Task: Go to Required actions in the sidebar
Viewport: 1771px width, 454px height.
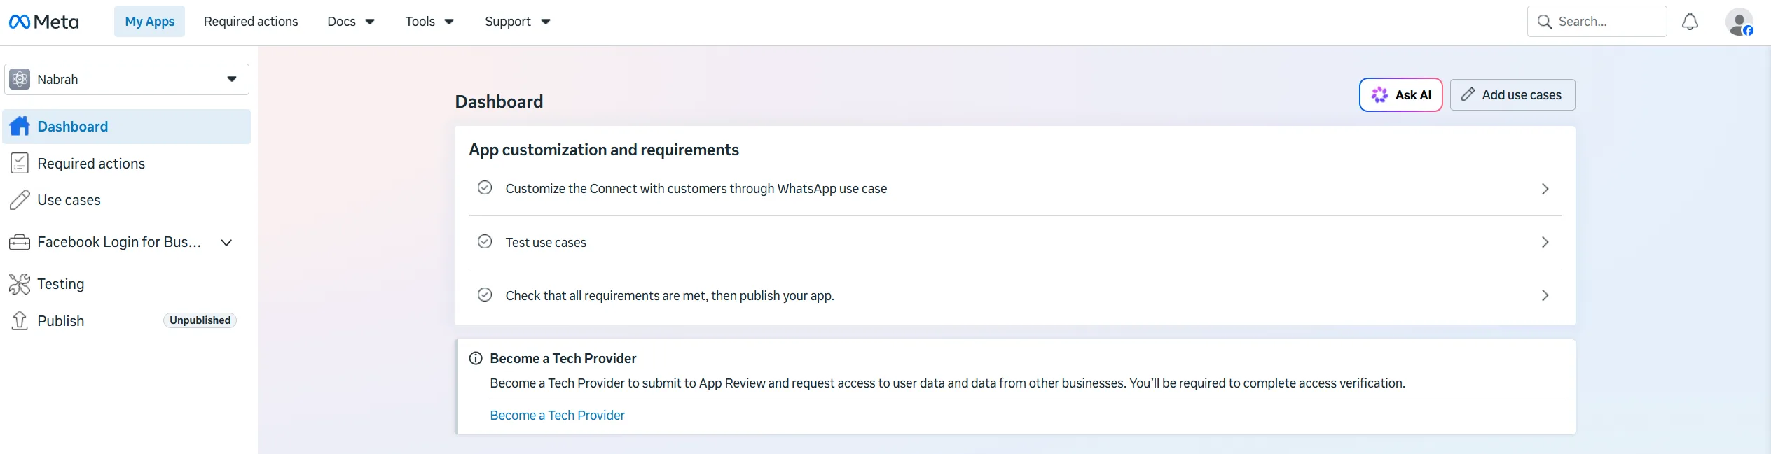Action: (x=127, y=163)
